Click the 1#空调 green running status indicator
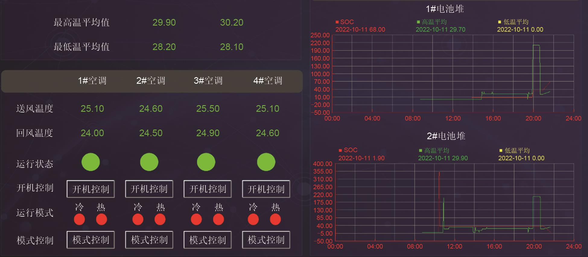588x257 pixels. pyautogui.click(x=91, y=162)
